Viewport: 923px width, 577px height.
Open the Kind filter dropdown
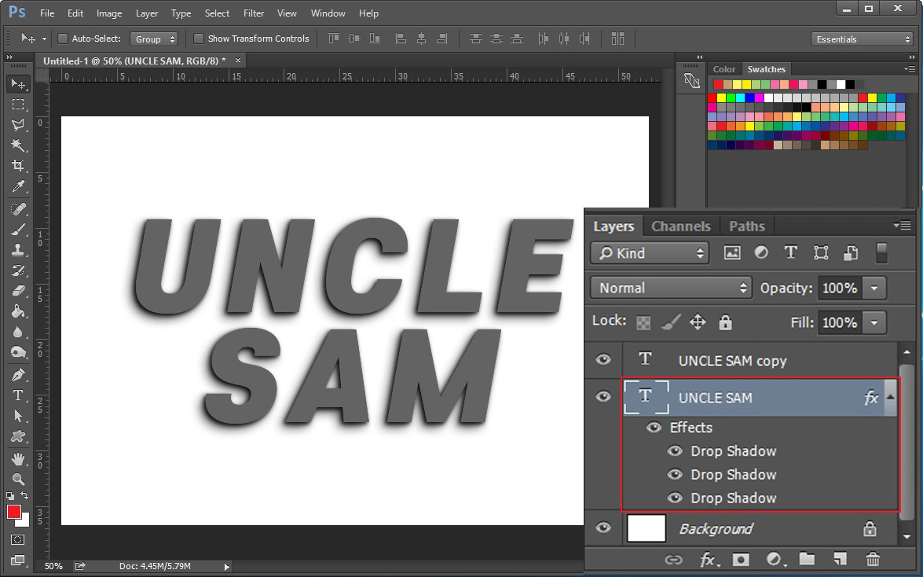coord(650,253)
